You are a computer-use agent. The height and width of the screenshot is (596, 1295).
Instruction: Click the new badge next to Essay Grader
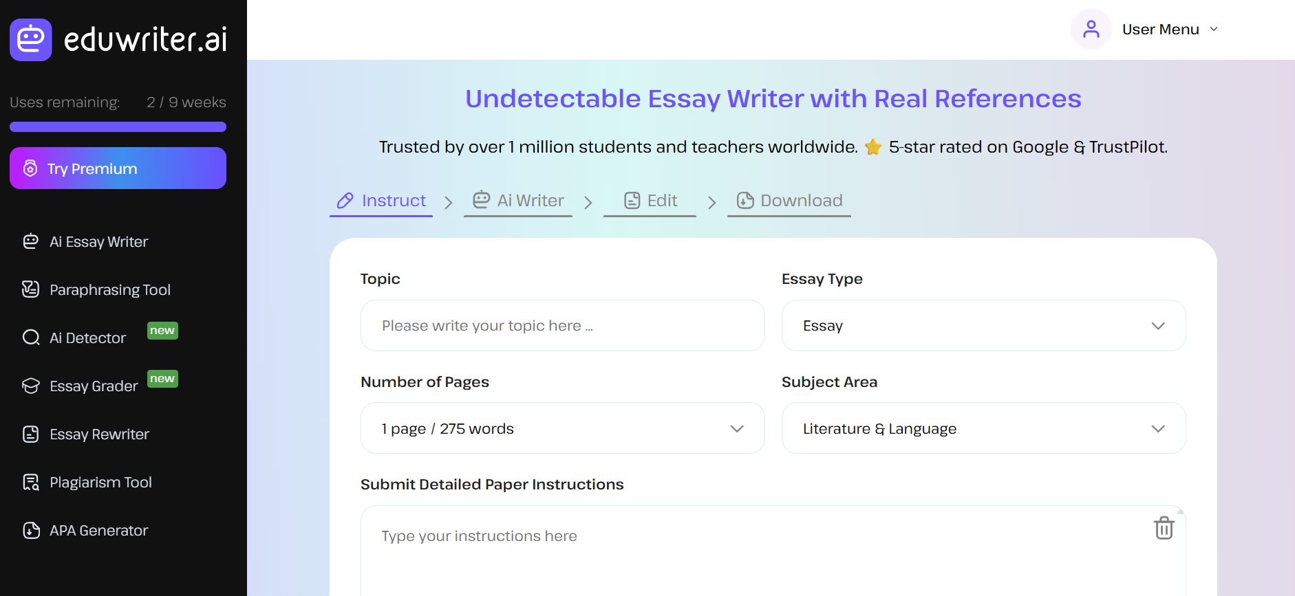[162, 379]
